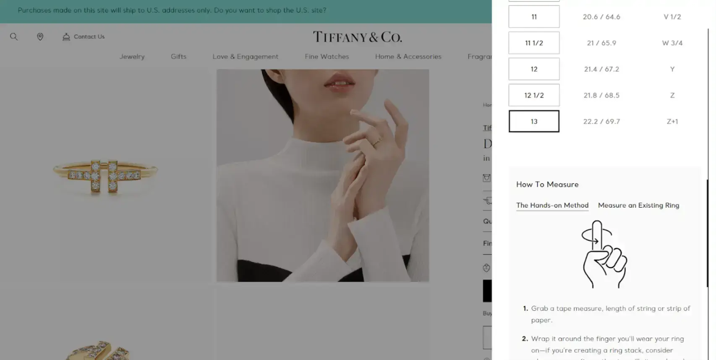716x360 pixels.
Task: Click the Contact Us link
Action: coord(89,37)
